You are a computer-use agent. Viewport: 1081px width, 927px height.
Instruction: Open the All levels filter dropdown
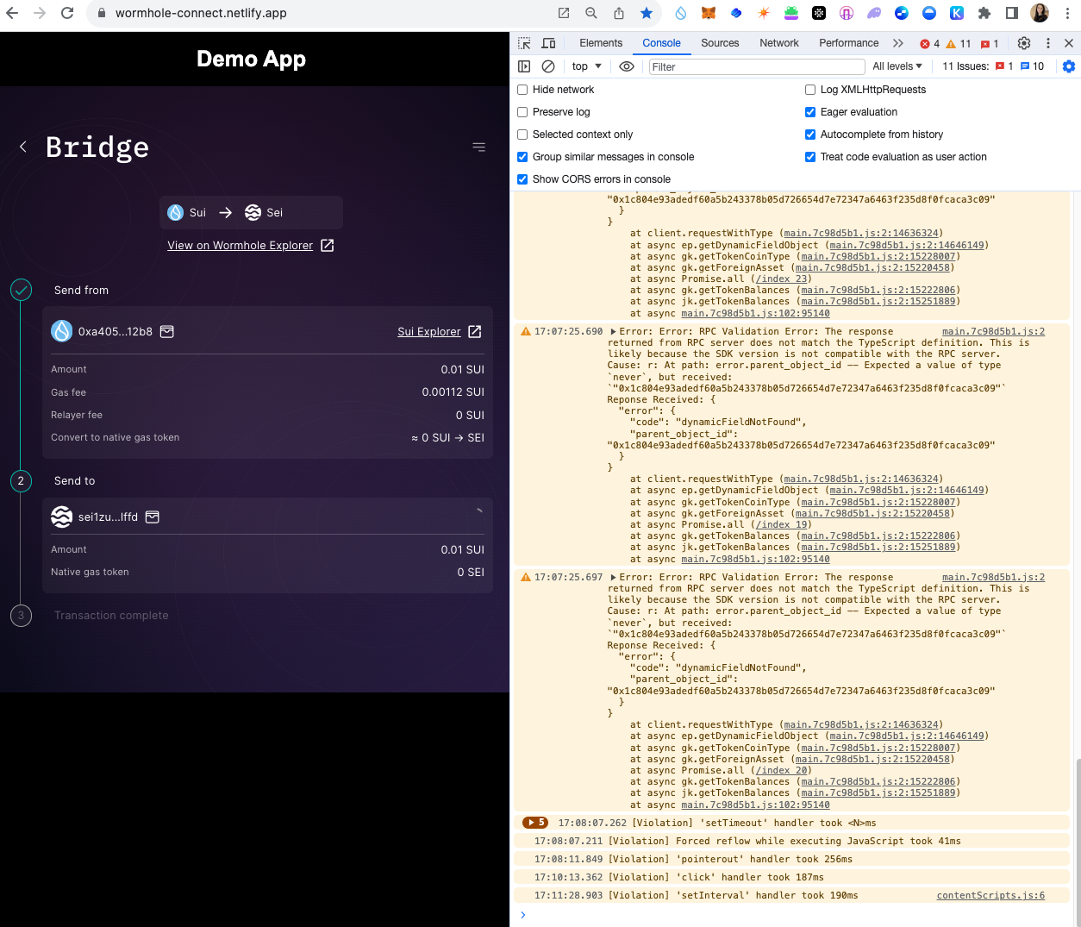click(897, 66)
